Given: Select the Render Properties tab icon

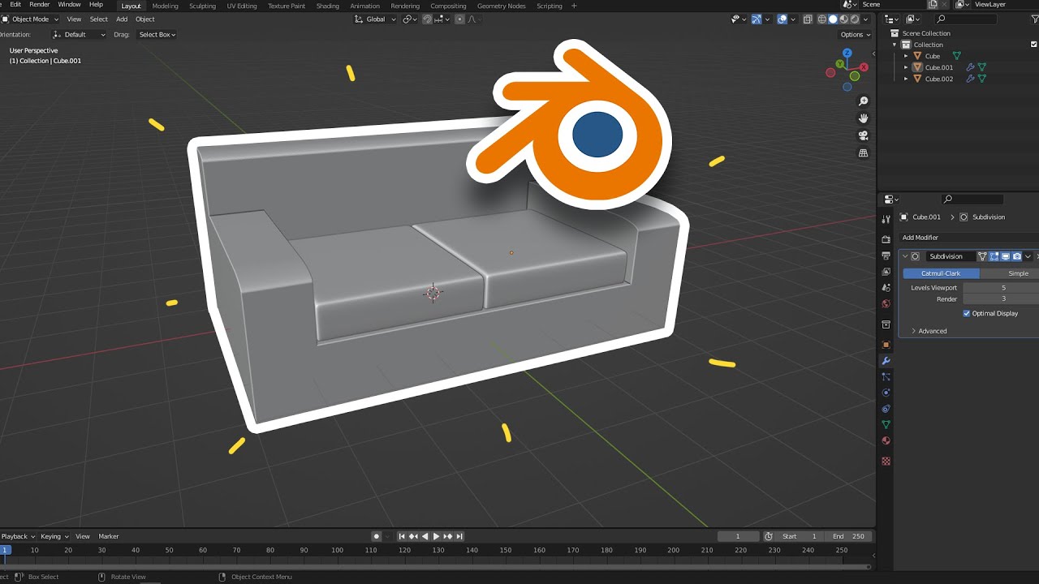Looking at the screenshot, I should pos(886,239).
